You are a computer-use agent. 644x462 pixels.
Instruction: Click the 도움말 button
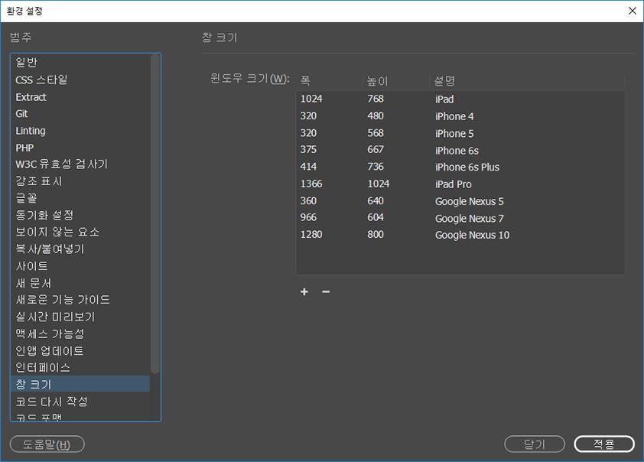[47, 444]
